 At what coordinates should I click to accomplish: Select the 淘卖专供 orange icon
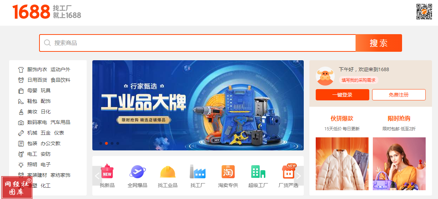(228, 172)
